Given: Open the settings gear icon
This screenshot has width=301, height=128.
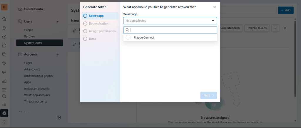Looking at the screenshot, I should coord(4,113).
